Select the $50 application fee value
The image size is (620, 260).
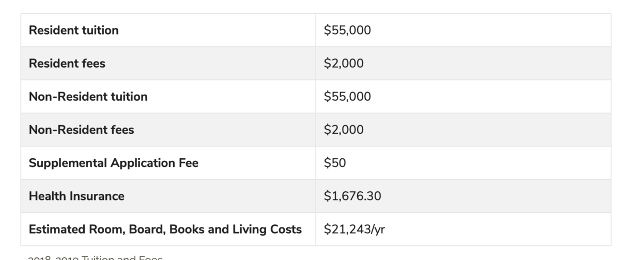coord(335,163)
